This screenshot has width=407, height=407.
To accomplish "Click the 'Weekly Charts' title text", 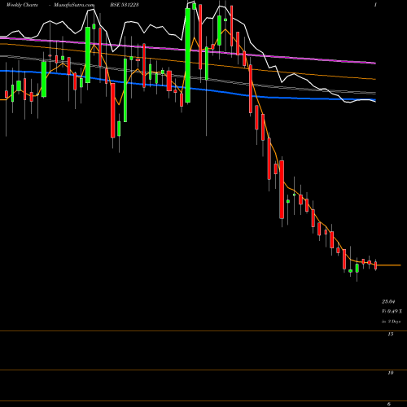I will coord(22,5).
